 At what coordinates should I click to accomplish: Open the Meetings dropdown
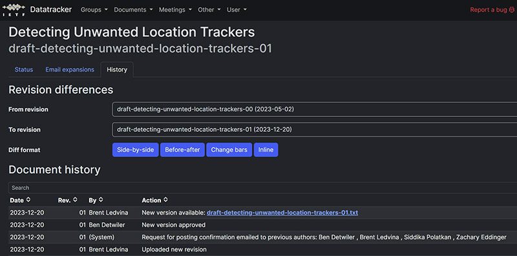[175, 10]
